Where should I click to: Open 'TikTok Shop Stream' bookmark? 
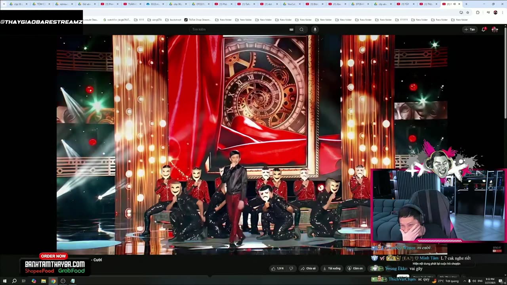point(198,20)
